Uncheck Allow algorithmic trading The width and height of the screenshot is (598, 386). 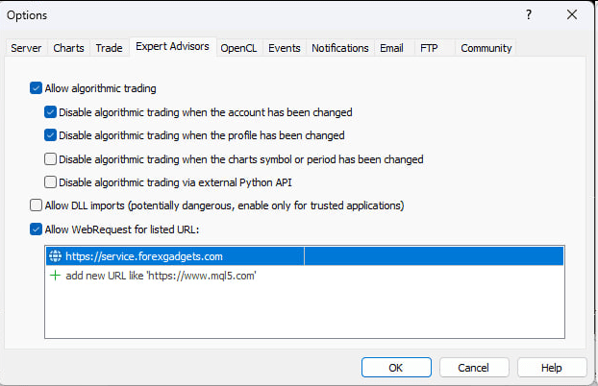pyautogui.click(x=36, y=88)
